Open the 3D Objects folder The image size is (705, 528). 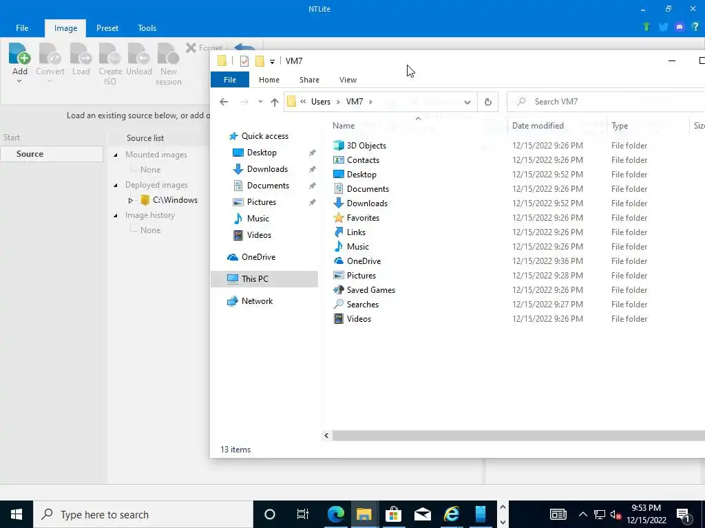click(366, 146)
